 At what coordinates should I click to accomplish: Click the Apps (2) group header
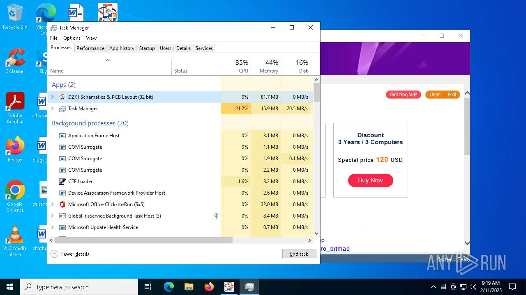click(x=64, y=85)
